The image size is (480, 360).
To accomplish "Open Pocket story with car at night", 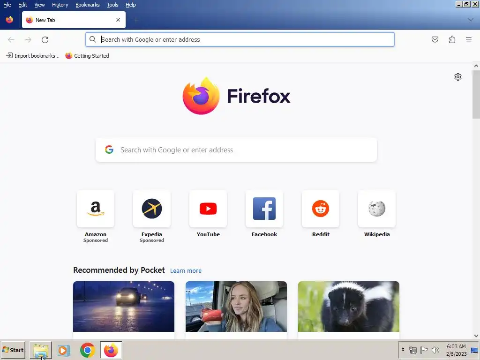I will 124,307.
